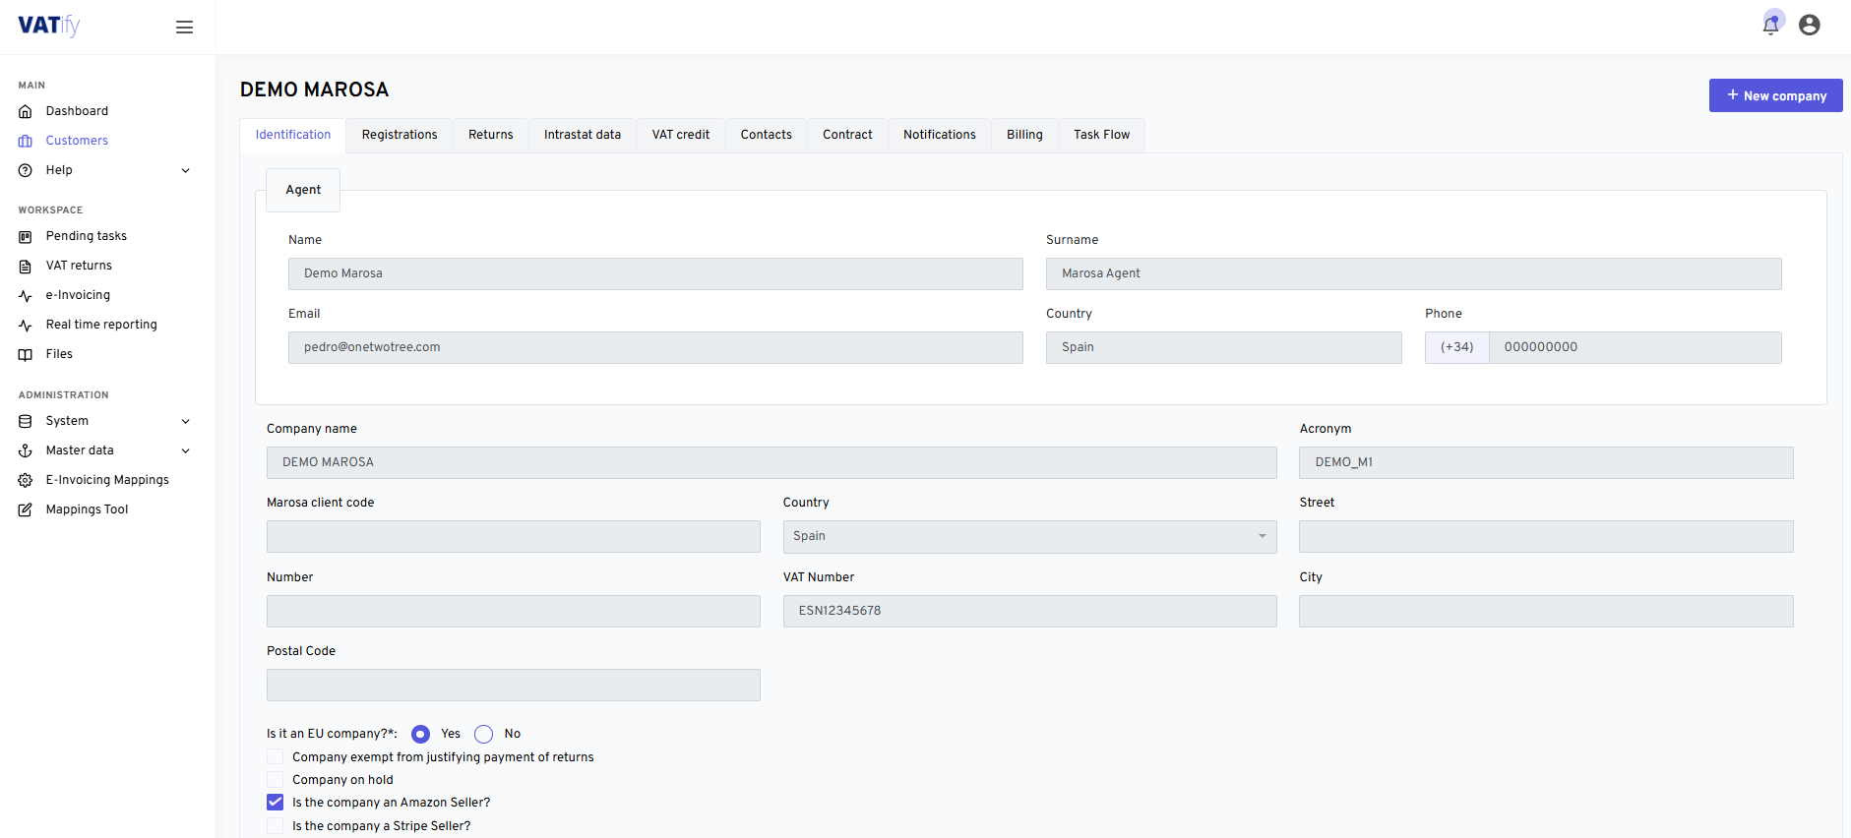Click the Mappings Tool edit icon
Viewport: 1851px width, 838px height.
[x=26, y=510]
